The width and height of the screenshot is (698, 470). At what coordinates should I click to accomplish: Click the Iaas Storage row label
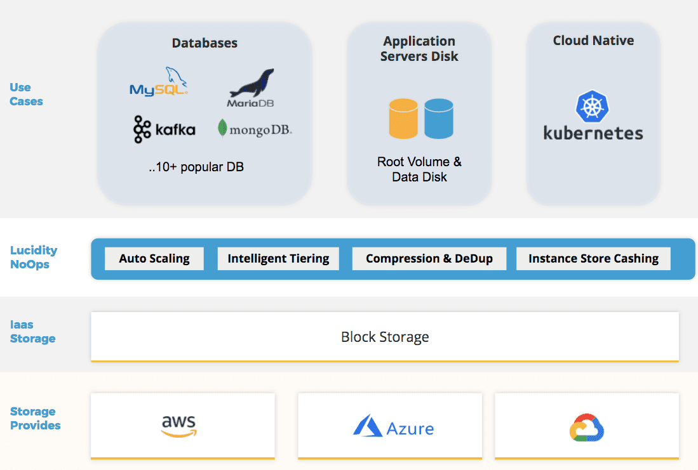[x=32, y=331]
